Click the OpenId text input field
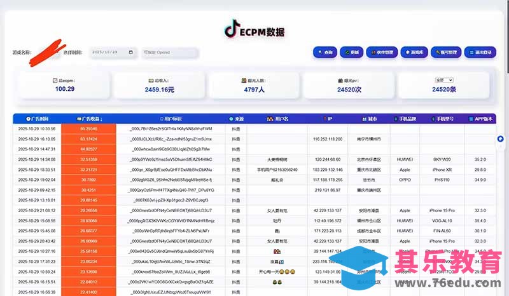 [x=169, y=52]
